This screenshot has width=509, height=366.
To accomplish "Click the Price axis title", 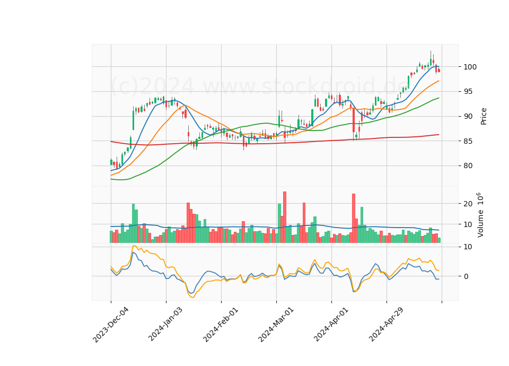I will pos(484,116).
